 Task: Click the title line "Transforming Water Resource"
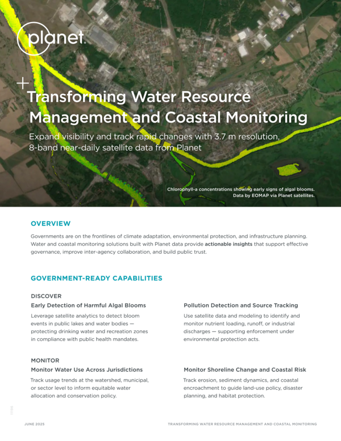click(x=139, y=97)
